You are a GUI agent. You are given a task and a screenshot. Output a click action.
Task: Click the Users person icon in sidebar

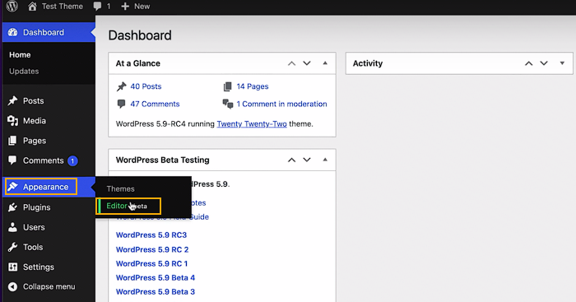click(x=13, y=227)
